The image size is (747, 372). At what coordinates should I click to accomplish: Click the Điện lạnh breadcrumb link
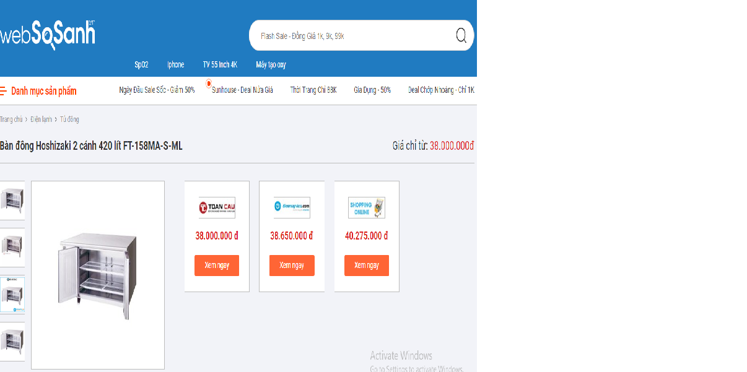point(41,119)
